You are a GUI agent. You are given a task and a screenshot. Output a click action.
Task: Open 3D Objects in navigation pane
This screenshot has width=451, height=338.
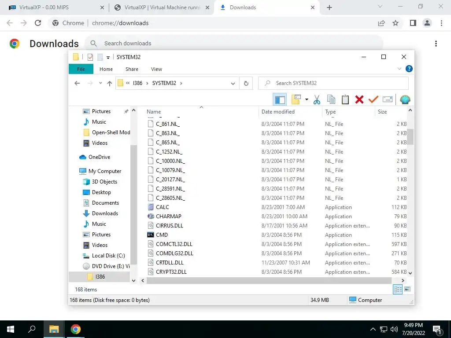click(x=104, y=182)
